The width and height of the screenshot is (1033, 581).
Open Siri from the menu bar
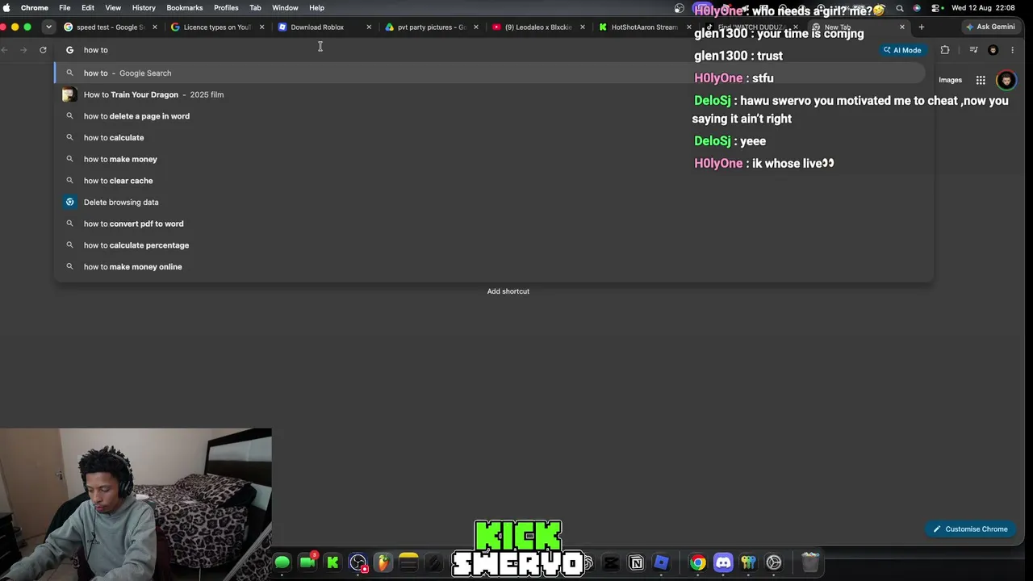pos(917,8)
